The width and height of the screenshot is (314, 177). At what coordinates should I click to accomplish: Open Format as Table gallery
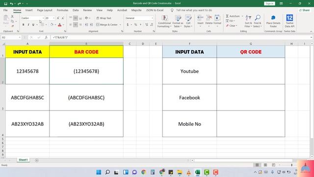[178, 21]
